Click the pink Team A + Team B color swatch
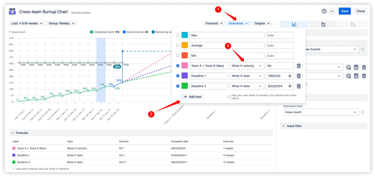This screenshot has height=177, width=375. click(185, 66)
